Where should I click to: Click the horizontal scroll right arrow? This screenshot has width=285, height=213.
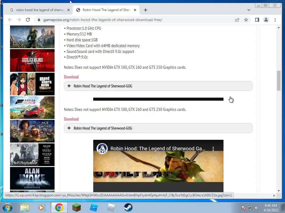274,196
